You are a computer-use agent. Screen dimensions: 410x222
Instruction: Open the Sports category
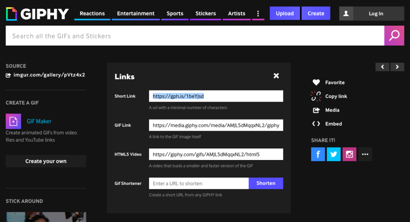[175, 13]
